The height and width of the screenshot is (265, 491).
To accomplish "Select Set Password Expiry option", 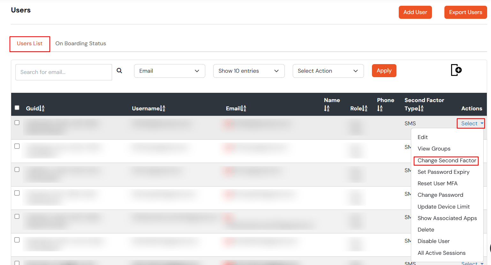I will coord(443,172).
